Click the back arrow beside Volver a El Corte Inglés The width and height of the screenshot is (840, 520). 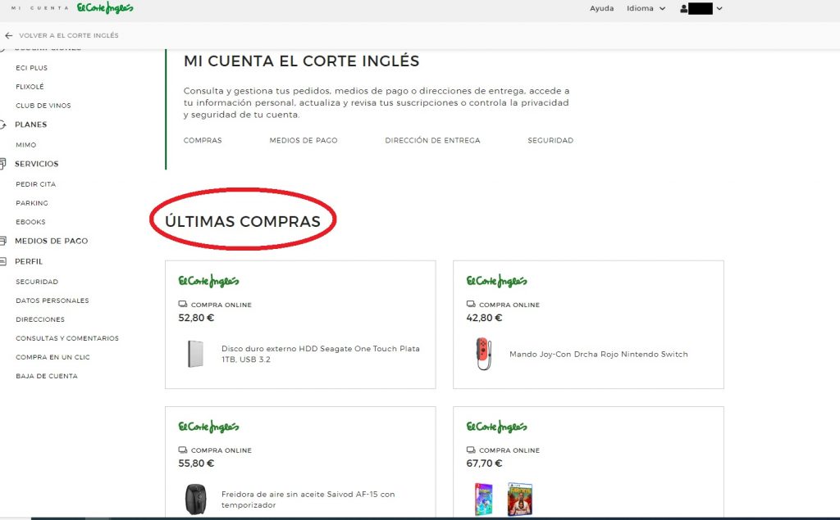[8, 35]
